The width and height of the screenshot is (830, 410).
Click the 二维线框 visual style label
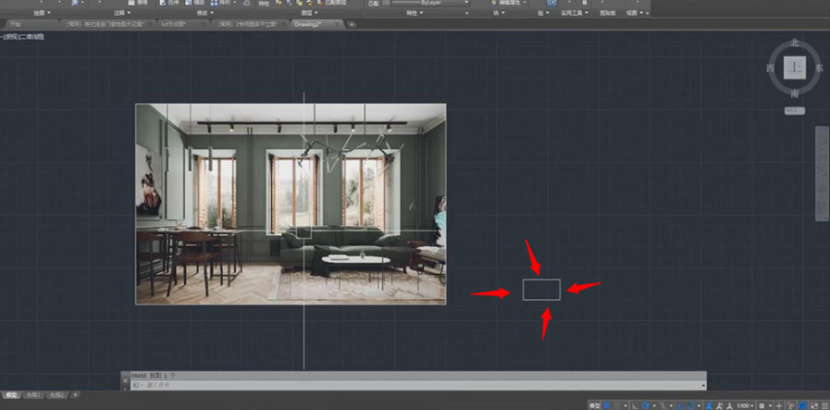coord(31,36)
